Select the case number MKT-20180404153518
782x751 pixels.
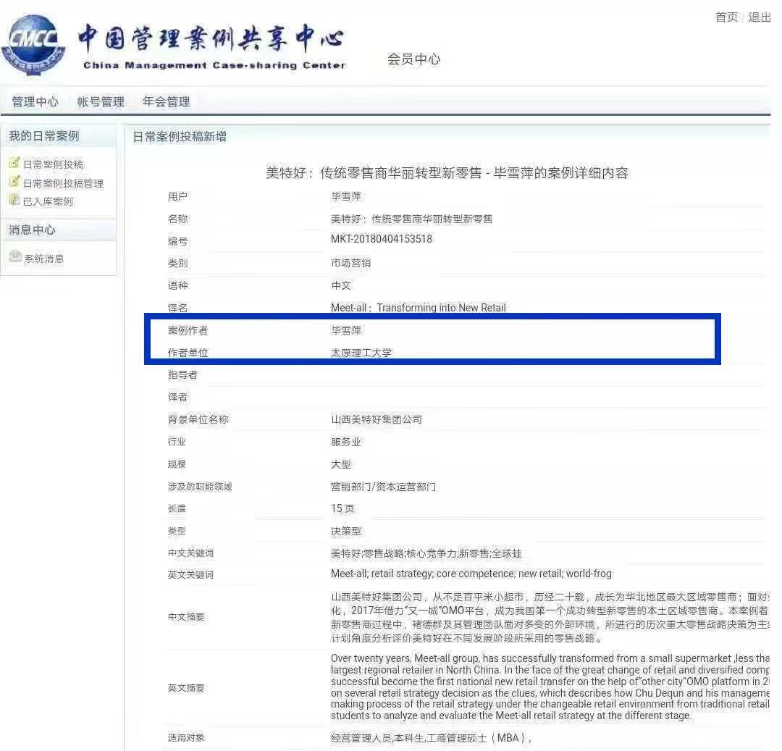381,239
